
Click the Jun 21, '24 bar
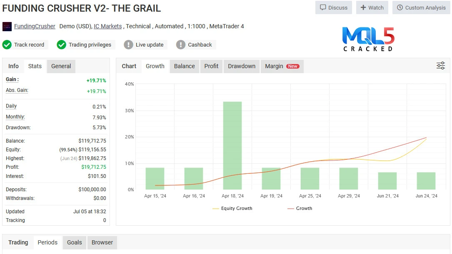coord(387,181)
